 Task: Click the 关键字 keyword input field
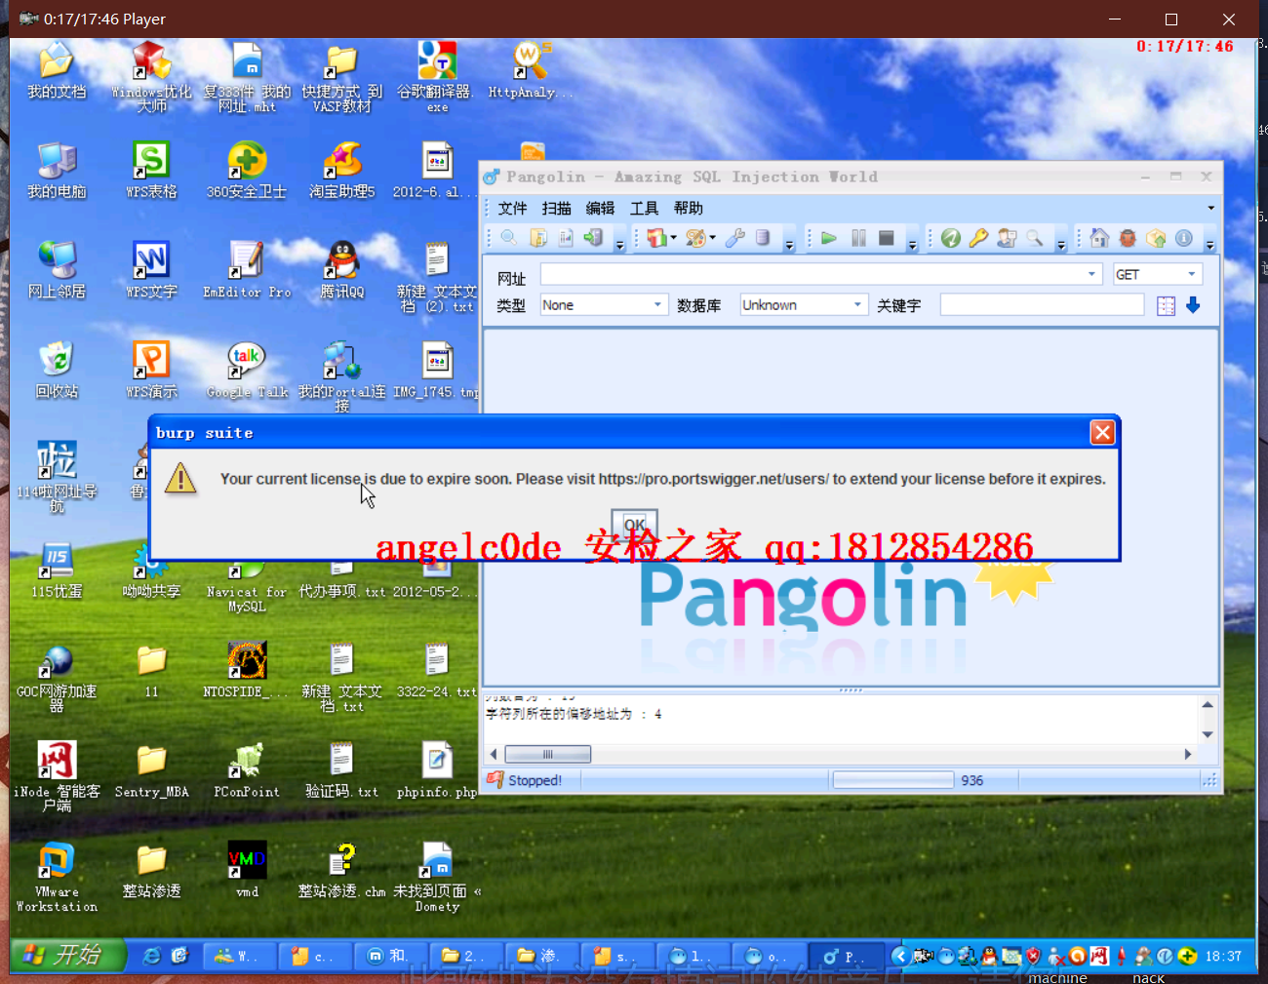1042,305
